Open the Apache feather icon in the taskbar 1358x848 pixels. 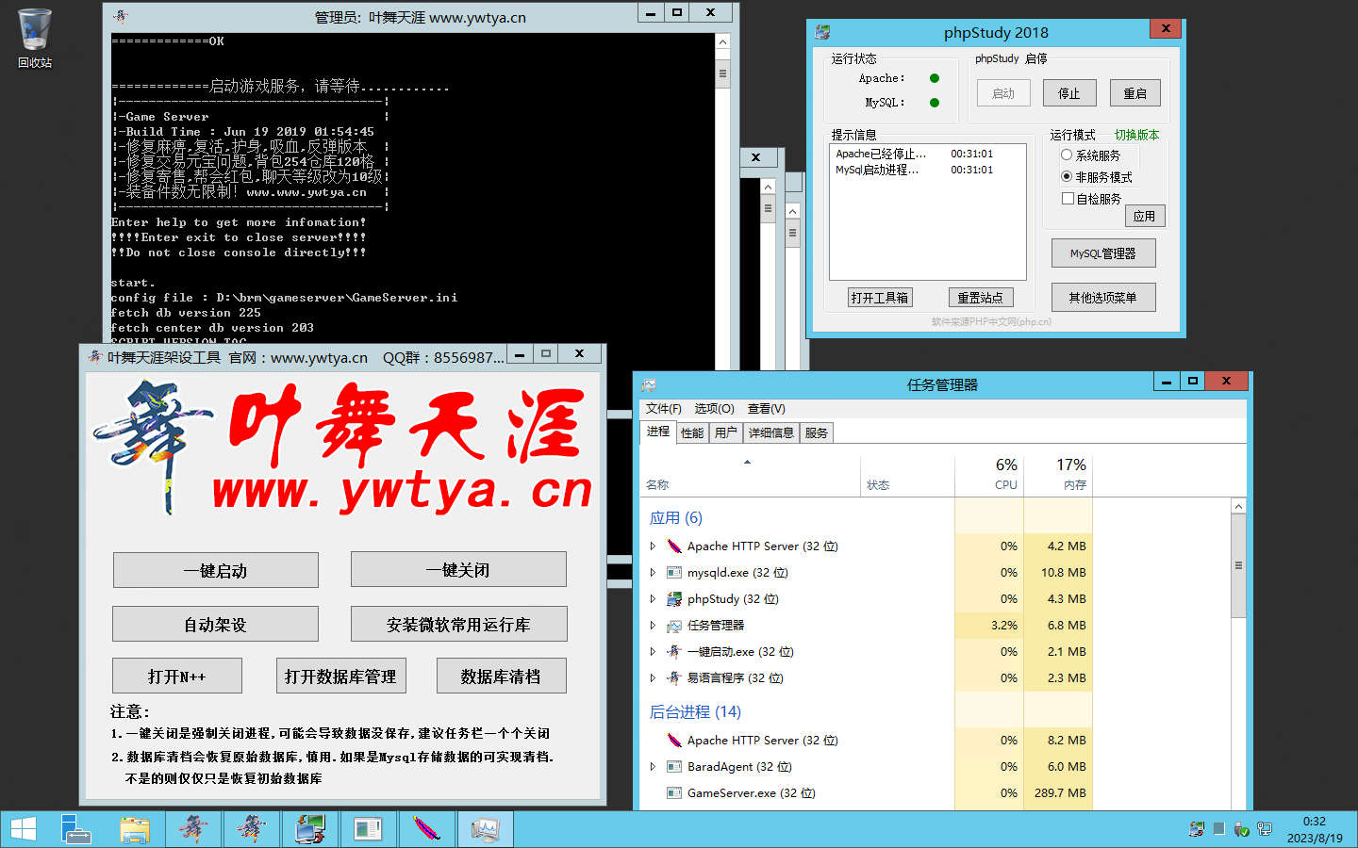(x=427, y=829)
